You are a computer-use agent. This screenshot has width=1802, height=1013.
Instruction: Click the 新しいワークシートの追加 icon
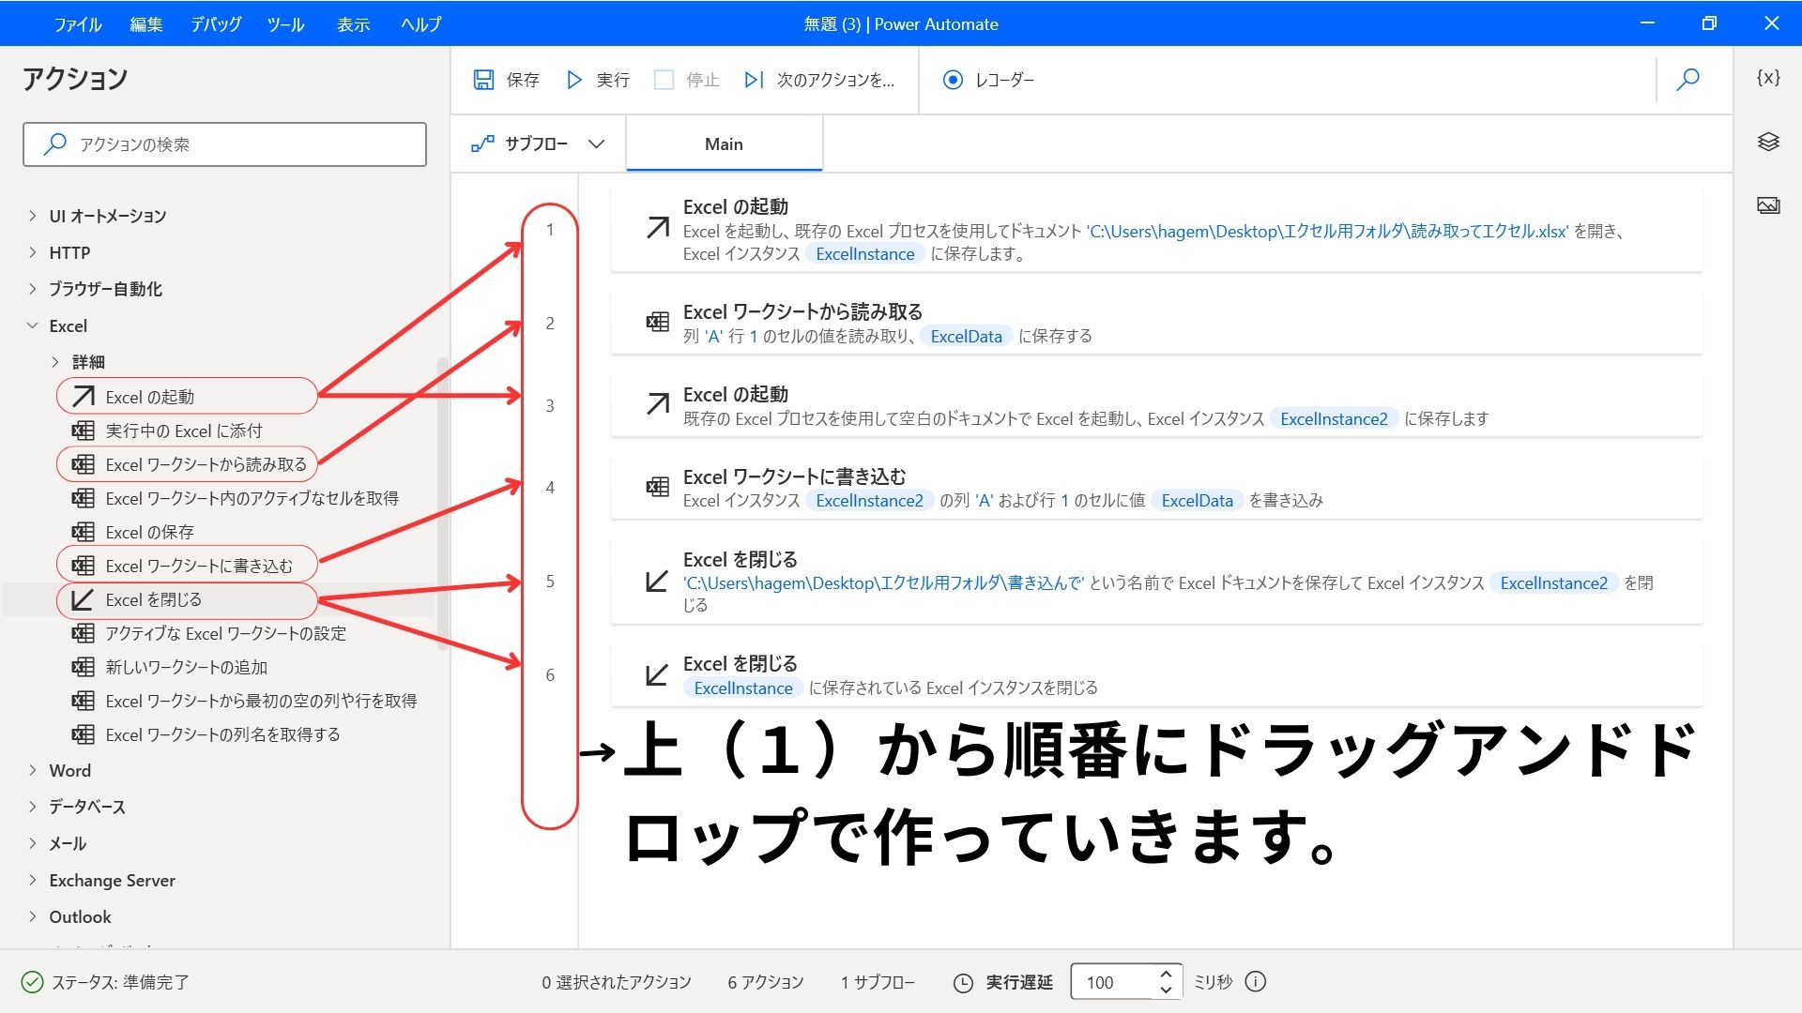[84, 667]
